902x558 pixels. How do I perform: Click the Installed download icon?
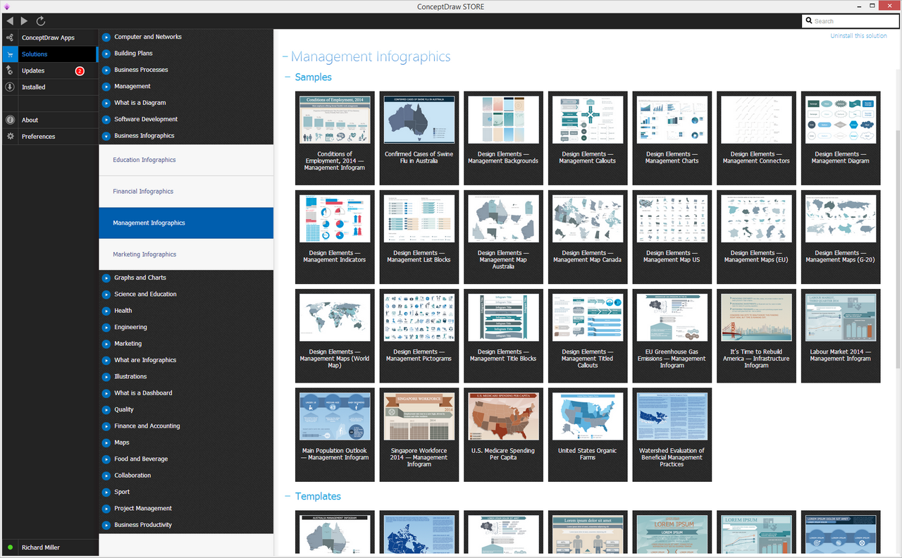(10, 87)
